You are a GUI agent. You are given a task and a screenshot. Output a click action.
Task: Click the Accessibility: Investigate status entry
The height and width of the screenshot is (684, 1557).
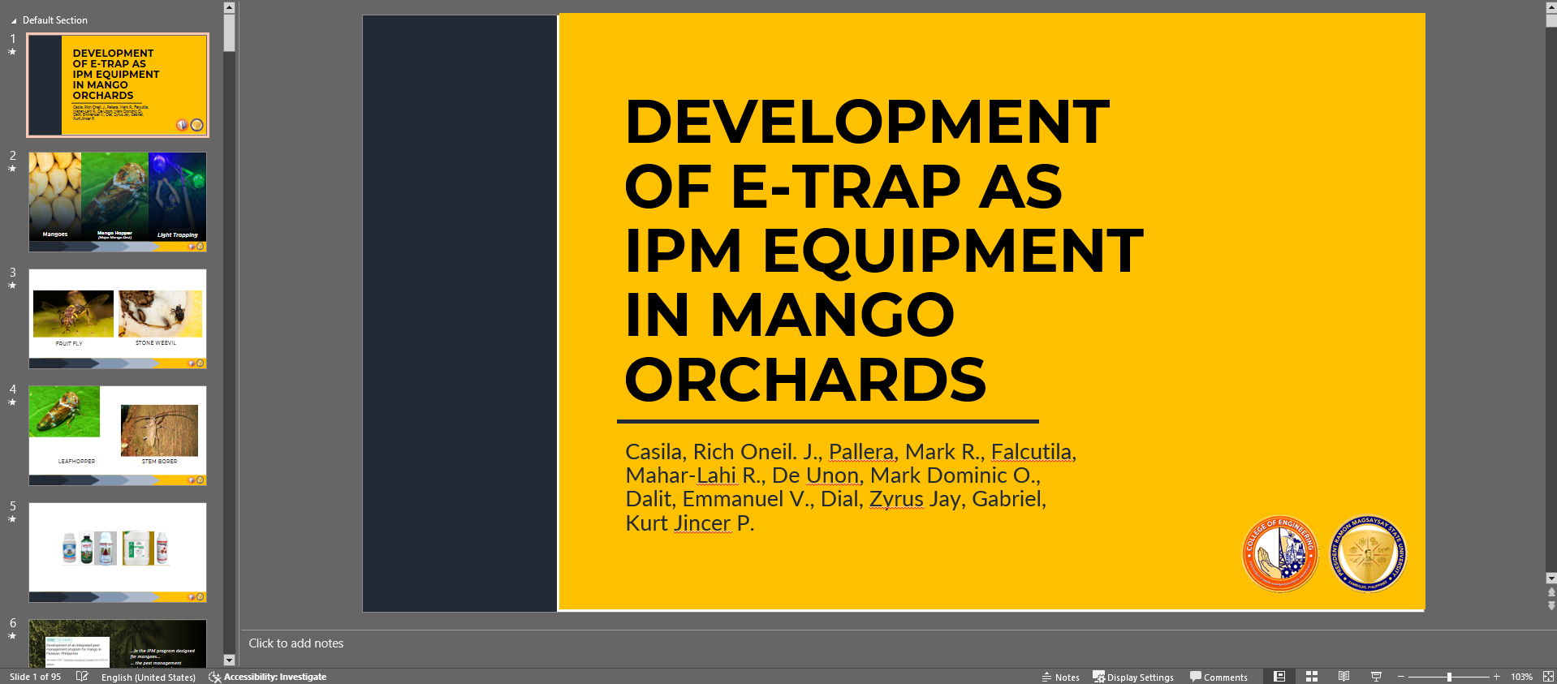268,677
